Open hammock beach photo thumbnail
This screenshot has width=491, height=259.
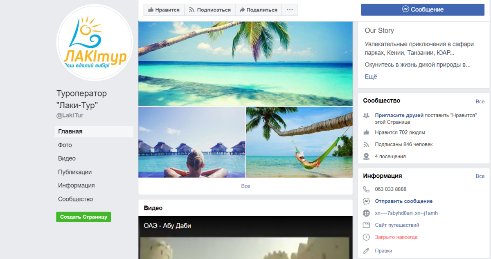point(299,142)
